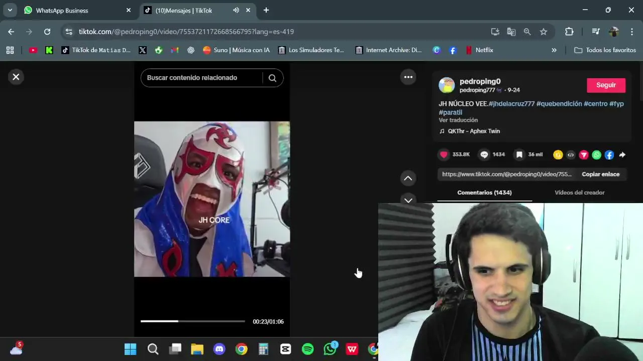Open the TikTok de Matias D... bookmark
The image size is (643, 361).
96,50
